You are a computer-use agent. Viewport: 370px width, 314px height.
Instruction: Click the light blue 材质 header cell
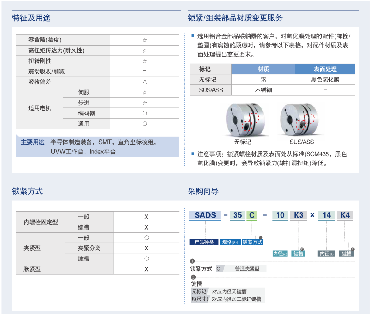pyautogui.click(x=263, y=69)
